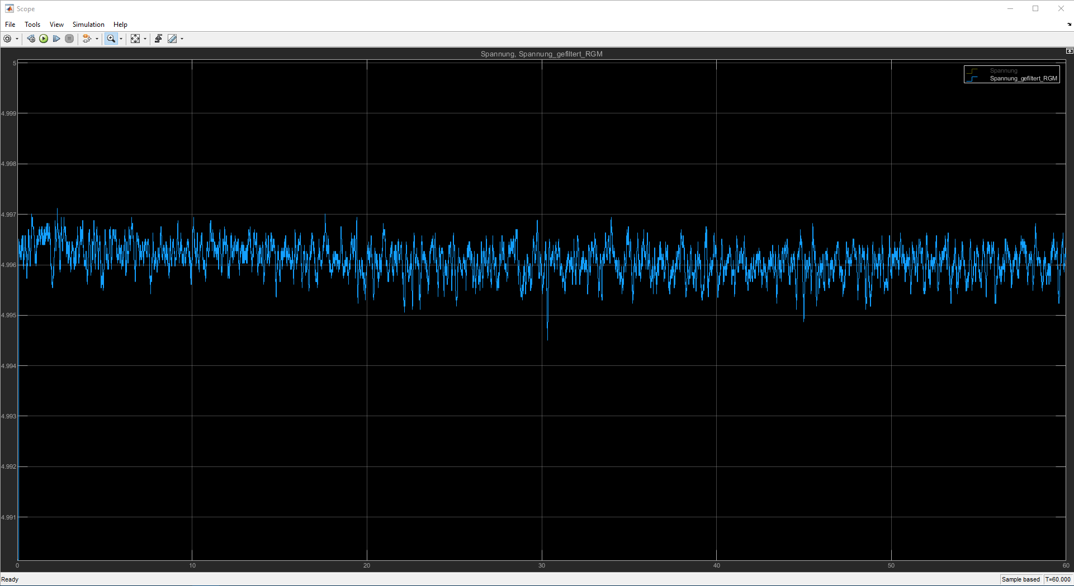Open the dropdown arrow beside the ruler icon
The image size is (1074, 586).
pos(182,39)
